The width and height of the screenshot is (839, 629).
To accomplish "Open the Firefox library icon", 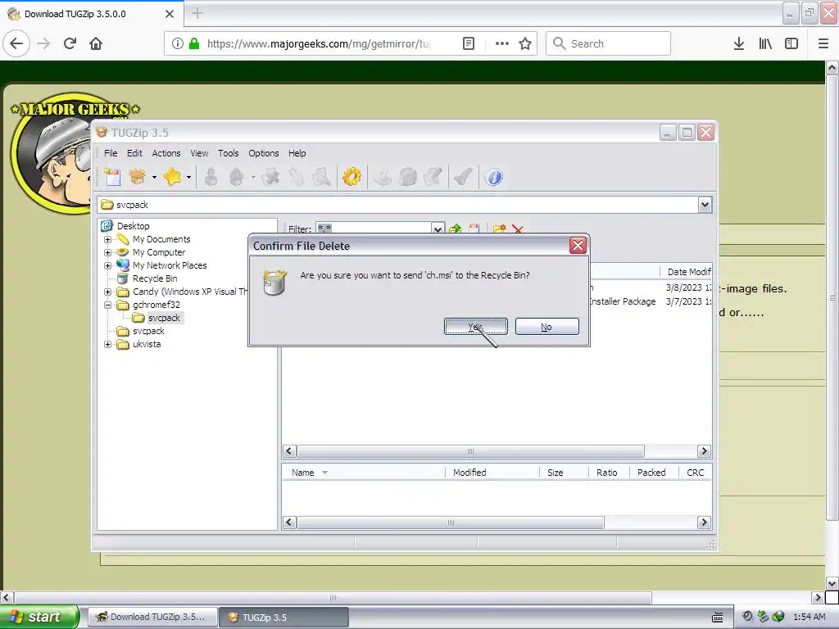I will click(x=765, y=44).
